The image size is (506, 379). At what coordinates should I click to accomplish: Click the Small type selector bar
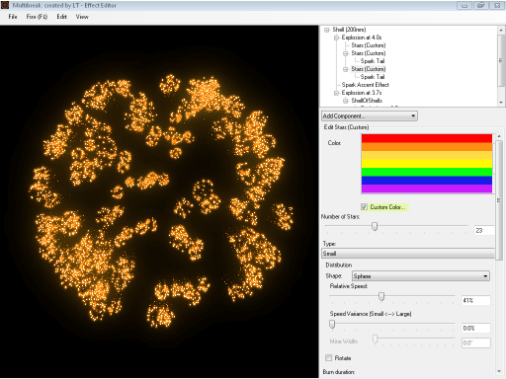408,254
